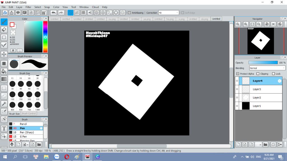Select the Move tool
Screen dimensions: 287x161
(4, 54)
